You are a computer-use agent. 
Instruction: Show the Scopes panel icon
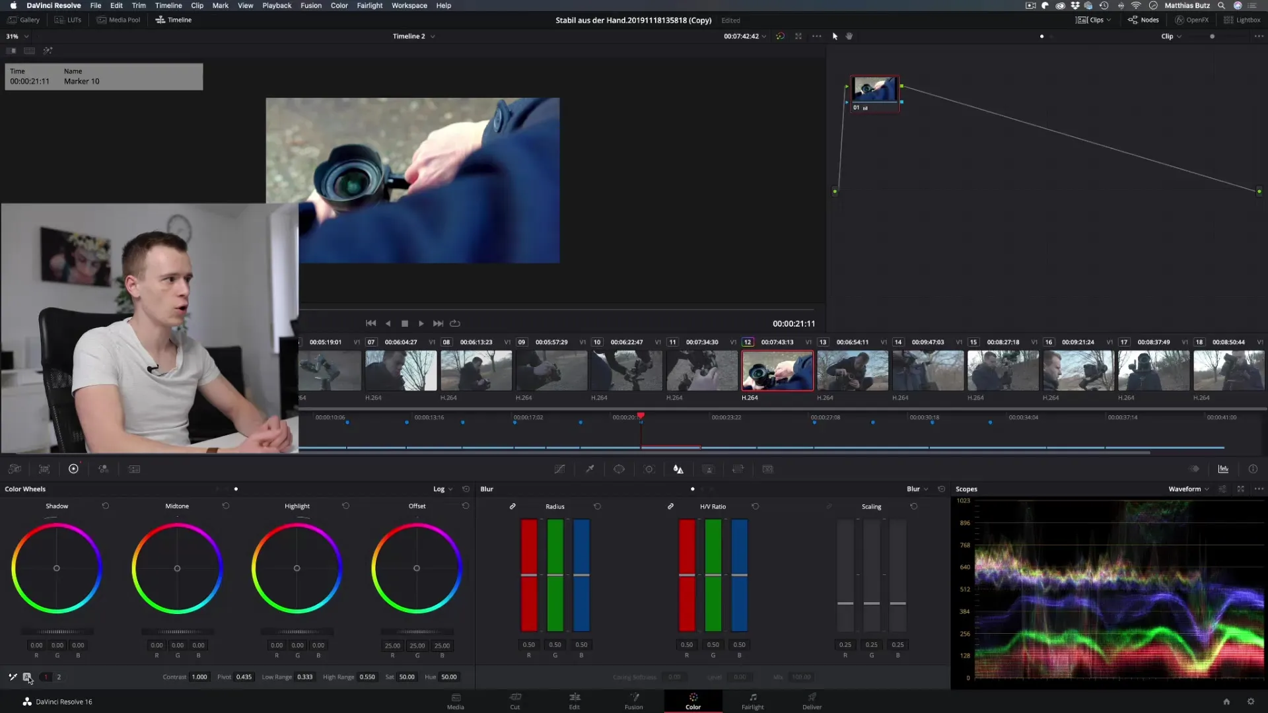click(1223, 469)
